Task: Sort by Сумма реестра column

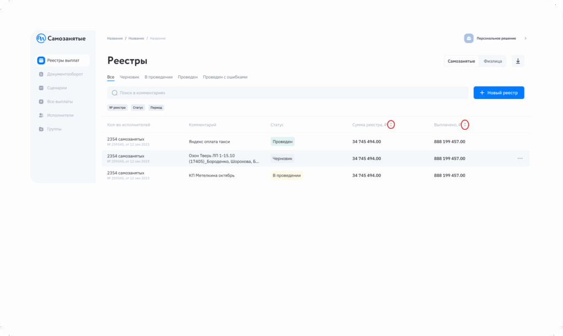Action: click(391, 125)
